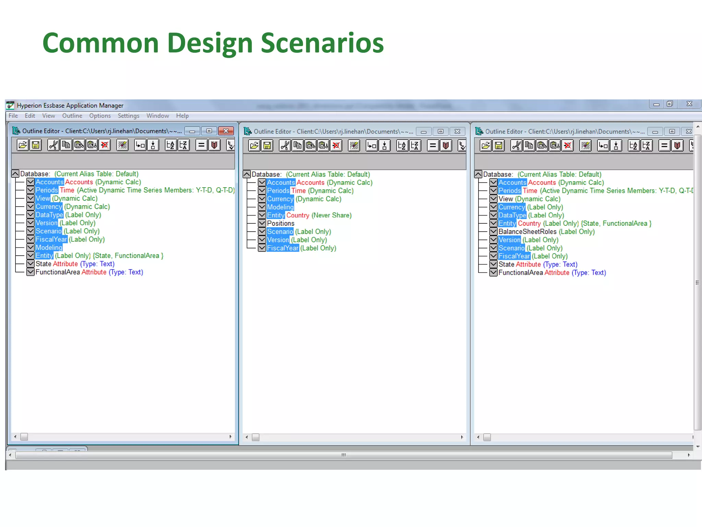
Task: Minimize the middle Outline Editor window
Action: click(x=424, y=131)
